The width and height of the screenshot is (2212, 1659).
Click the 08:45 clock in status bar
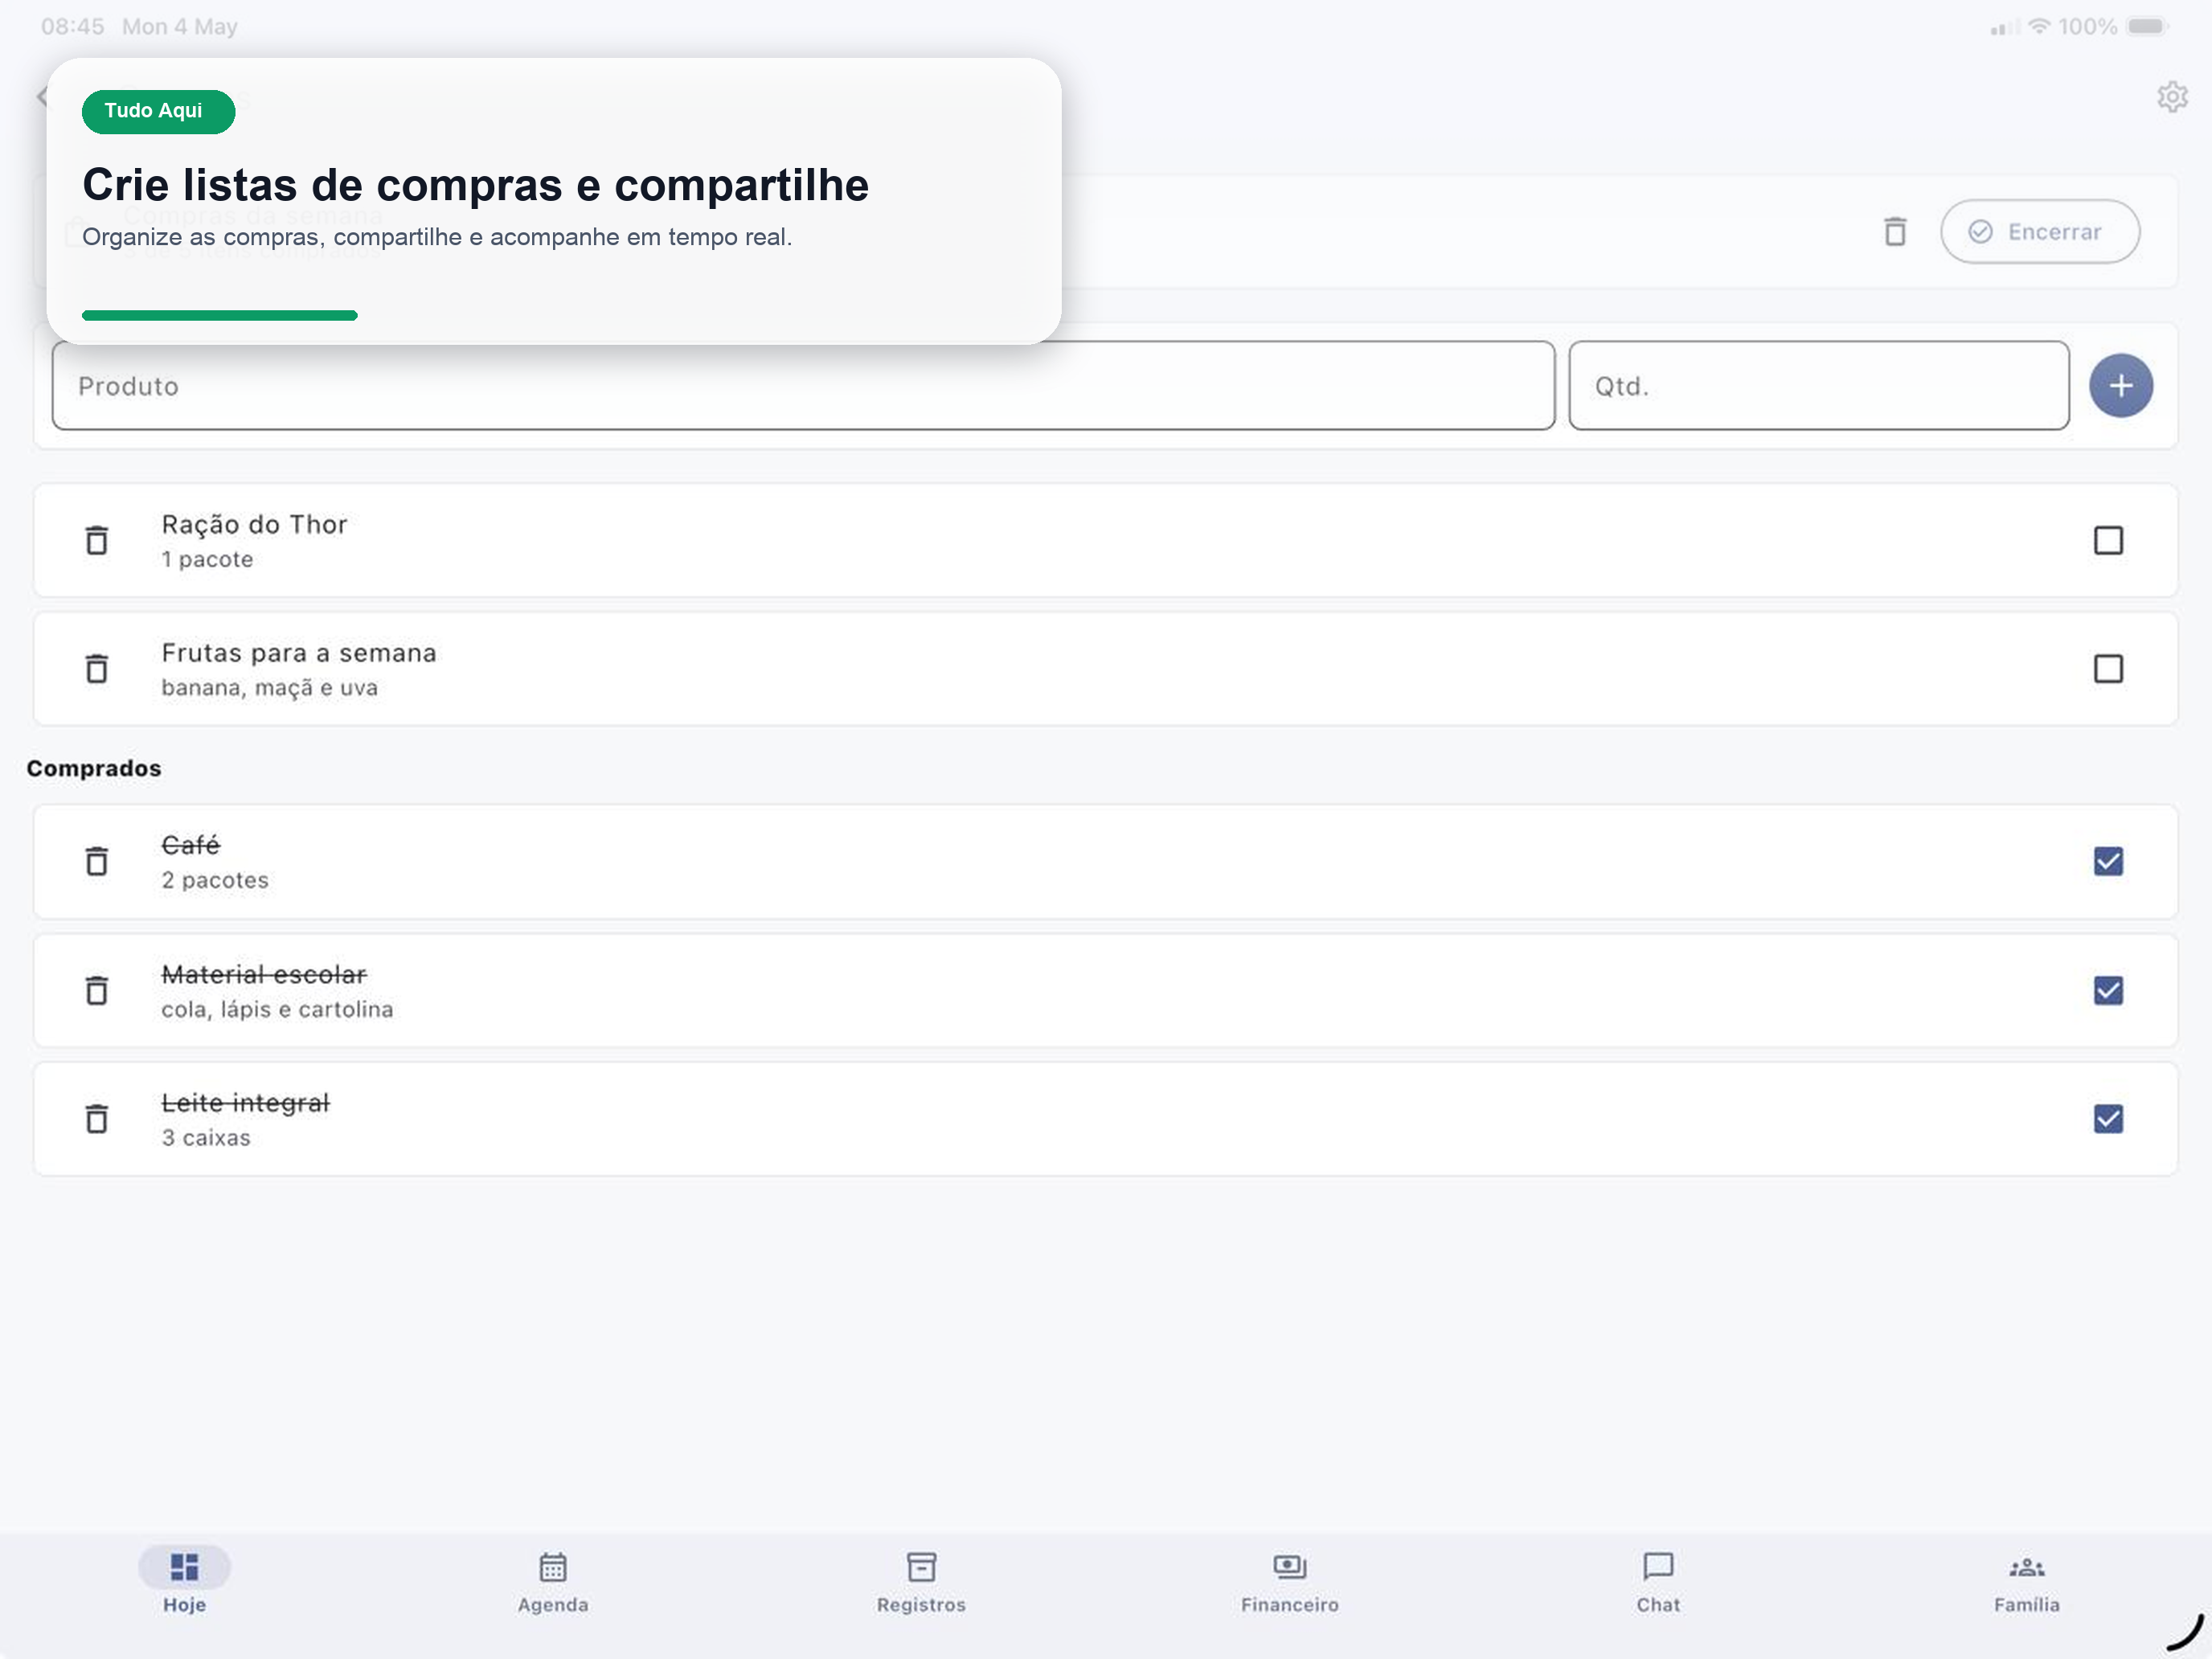[x=72, y=27]
